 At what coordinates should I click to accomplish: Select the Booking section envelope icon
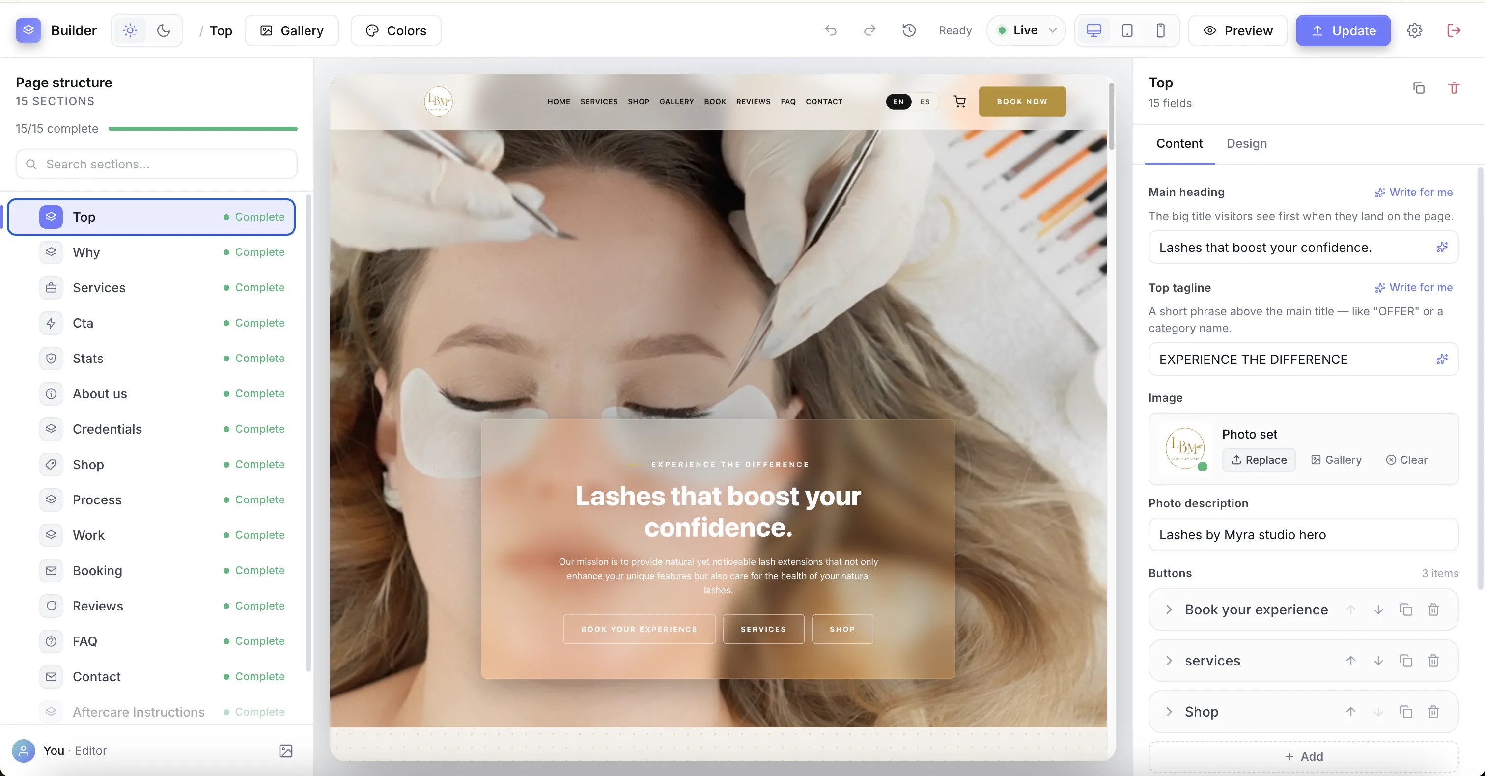click(51, 570)
